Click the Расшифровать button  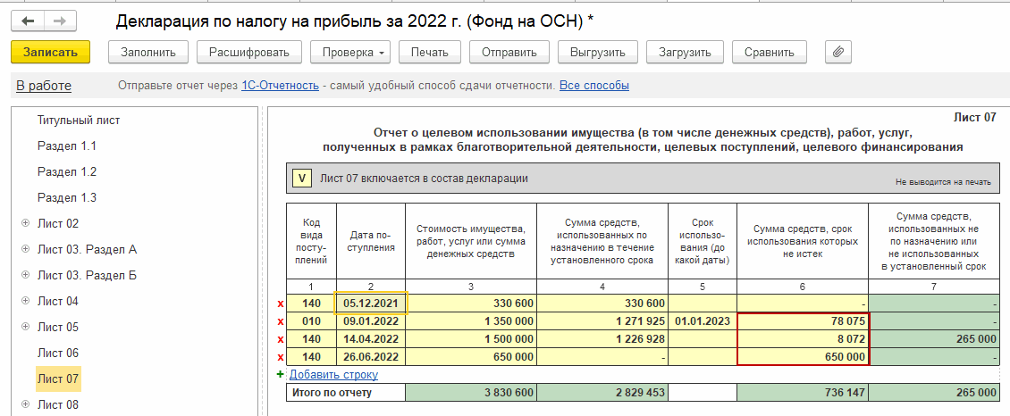click(x=249, y=52)
